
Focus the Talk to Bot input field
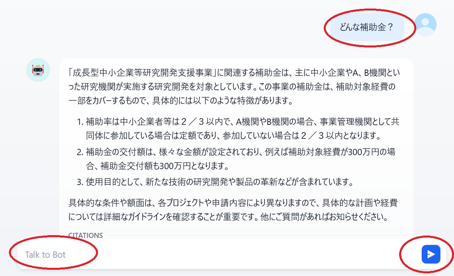click(x=214, y=254)
